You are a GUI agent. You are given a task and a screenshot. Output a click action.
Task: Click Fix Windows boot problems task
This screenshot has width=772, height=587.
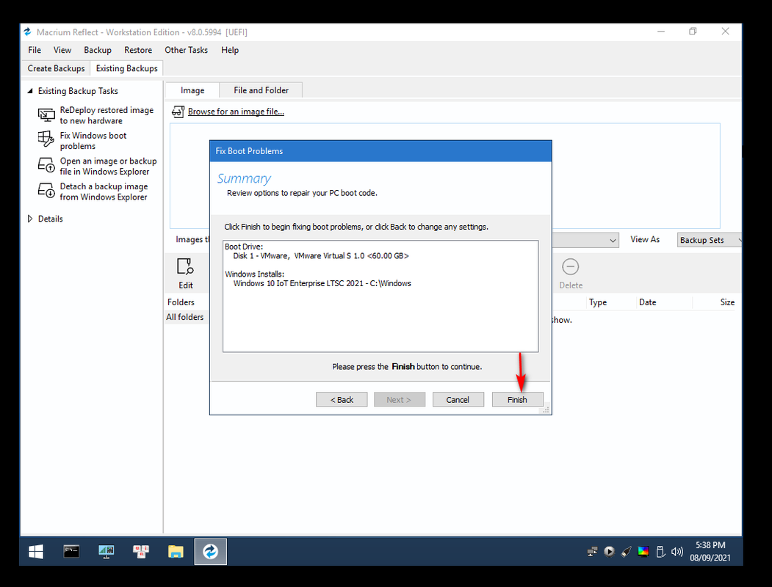pyautogui.click(x=93, y=141)
